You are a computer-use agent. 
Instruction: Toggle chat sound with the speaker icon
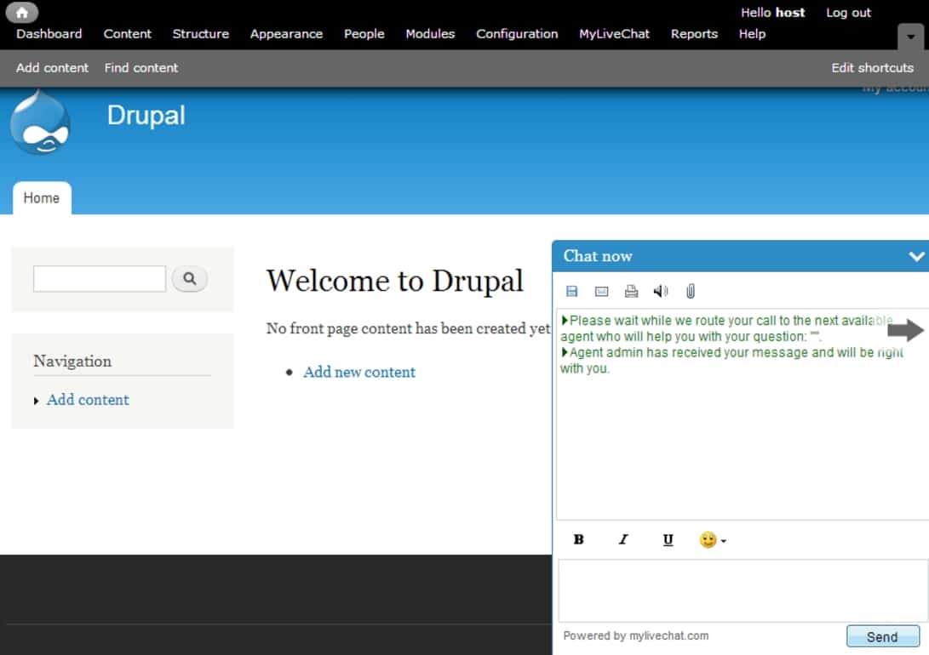[x=661, y=291]
